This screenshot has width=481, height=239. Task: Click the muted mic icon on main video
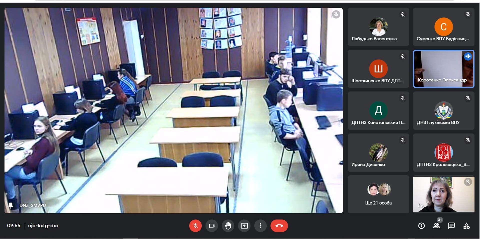point(336,14)
